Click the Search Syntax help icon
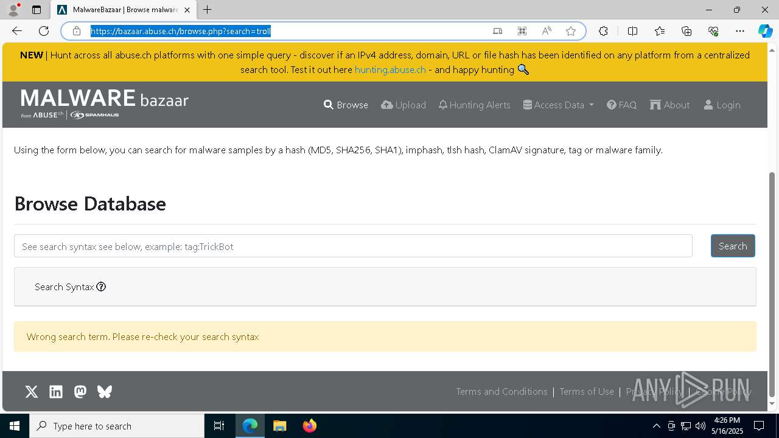779x438 pixels. point(101,287)
